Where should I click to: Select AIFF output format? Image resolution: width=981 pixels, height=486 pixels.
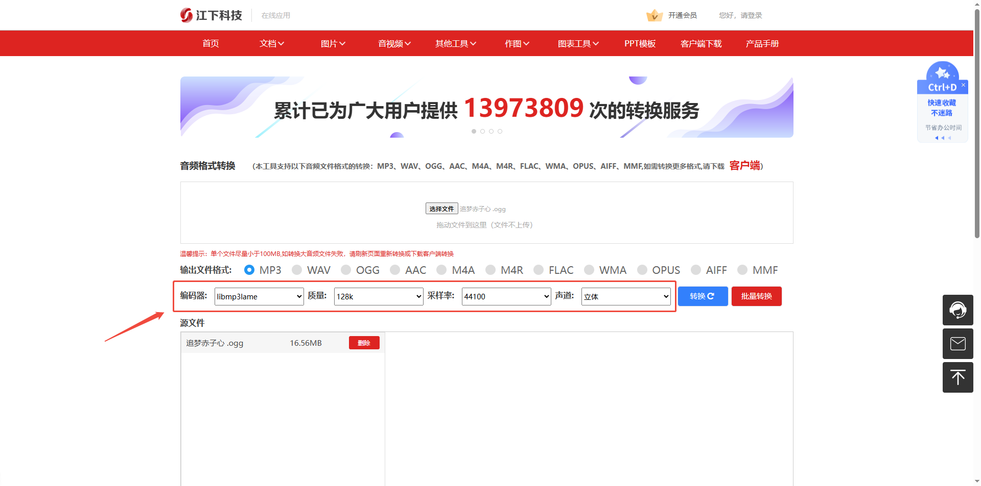tap(696, 270)
